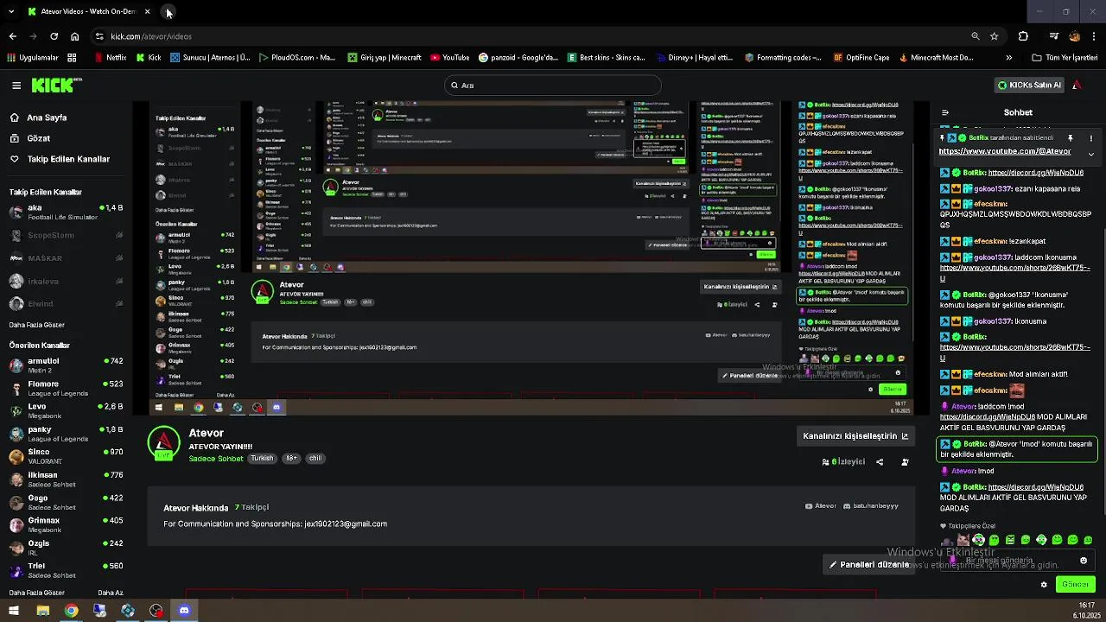The height and width of the screenshot is (622, 1106).
Task: Open Kick bookmark in bookmarks bar
Action: click(x=149, y=58)
